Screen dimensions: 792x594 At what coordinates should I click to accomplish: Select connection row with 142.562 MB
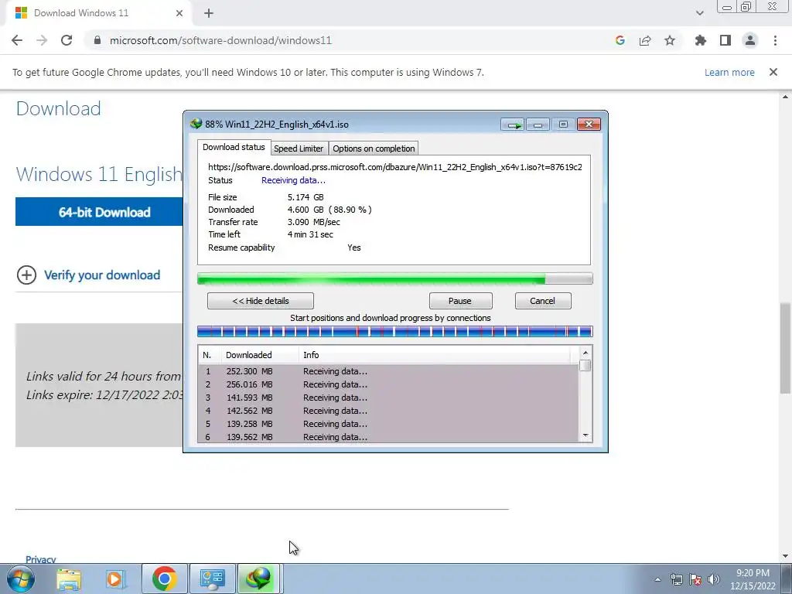[x=388, y=411]
